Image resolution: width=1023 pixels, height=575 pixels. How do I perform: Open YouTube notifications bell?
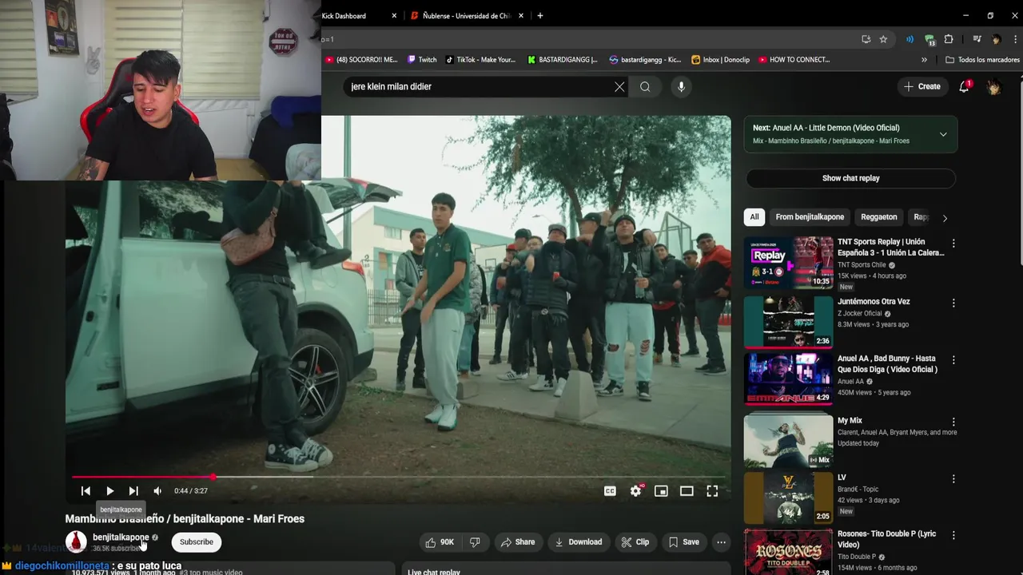coord(964,86)
